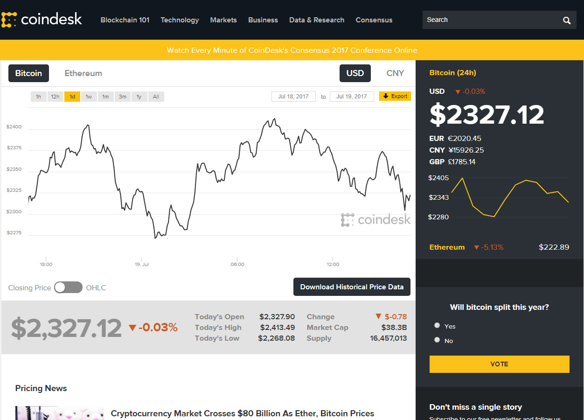Click the Market Cap value $38.3B
Viewport: 584px width, 420px height.
click(394, 328)
